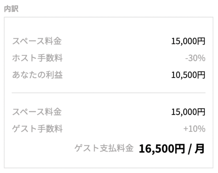218x173 pixels.
Task: Click the horizontal divider between sections
Action: pyautogui.click(x=108, y=93)
